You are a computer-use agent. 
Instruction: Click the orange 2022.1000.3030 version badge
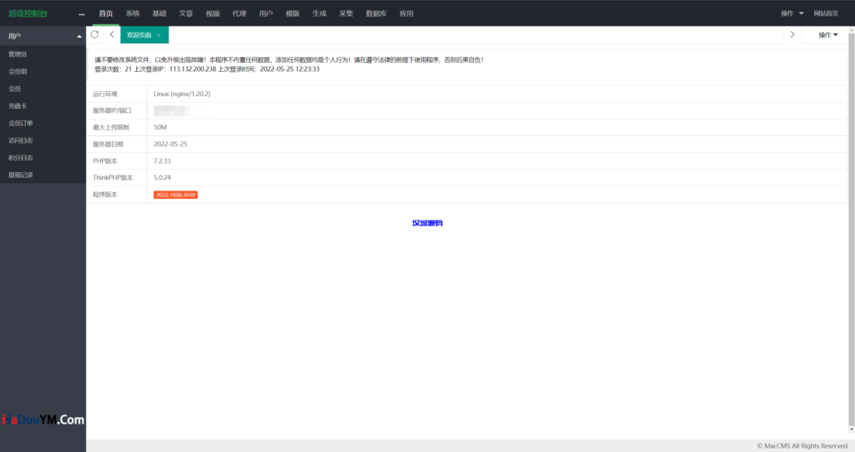pyautogui.click(x=175, y=195)
